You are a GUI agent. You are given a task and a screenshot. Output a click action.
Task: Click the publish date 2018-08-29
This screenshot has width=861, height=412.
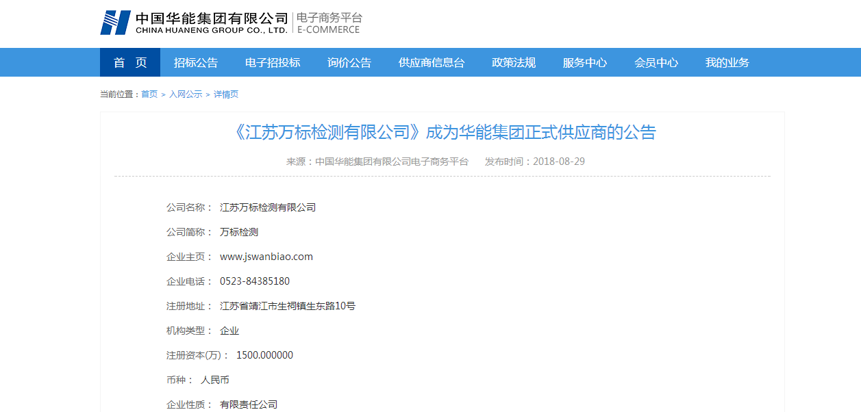tap(559, 162)
